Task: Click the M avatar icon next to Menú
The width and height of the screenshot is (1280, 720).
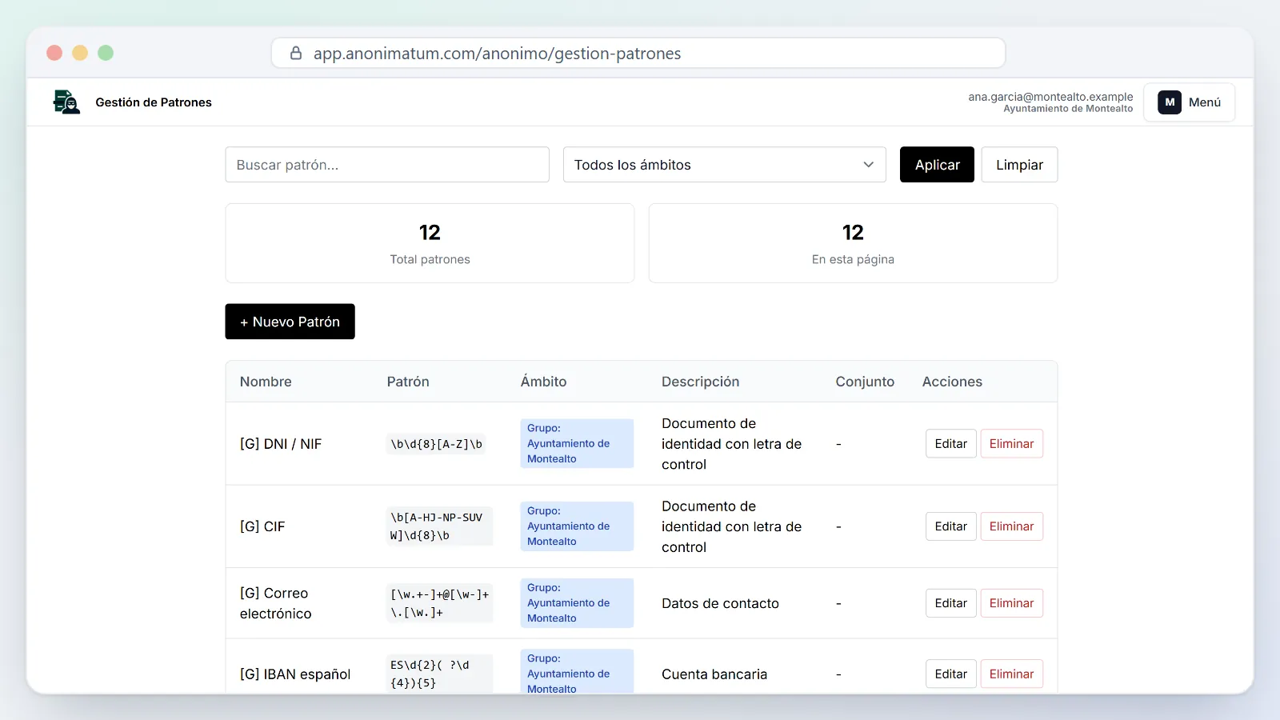Action: [x=1170, y=102]
